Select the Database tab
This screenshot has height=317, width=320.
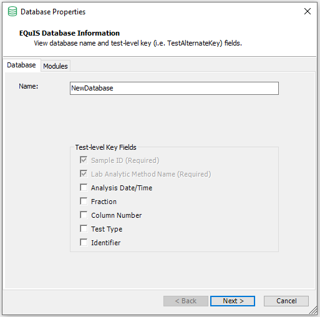click(21, 65)
